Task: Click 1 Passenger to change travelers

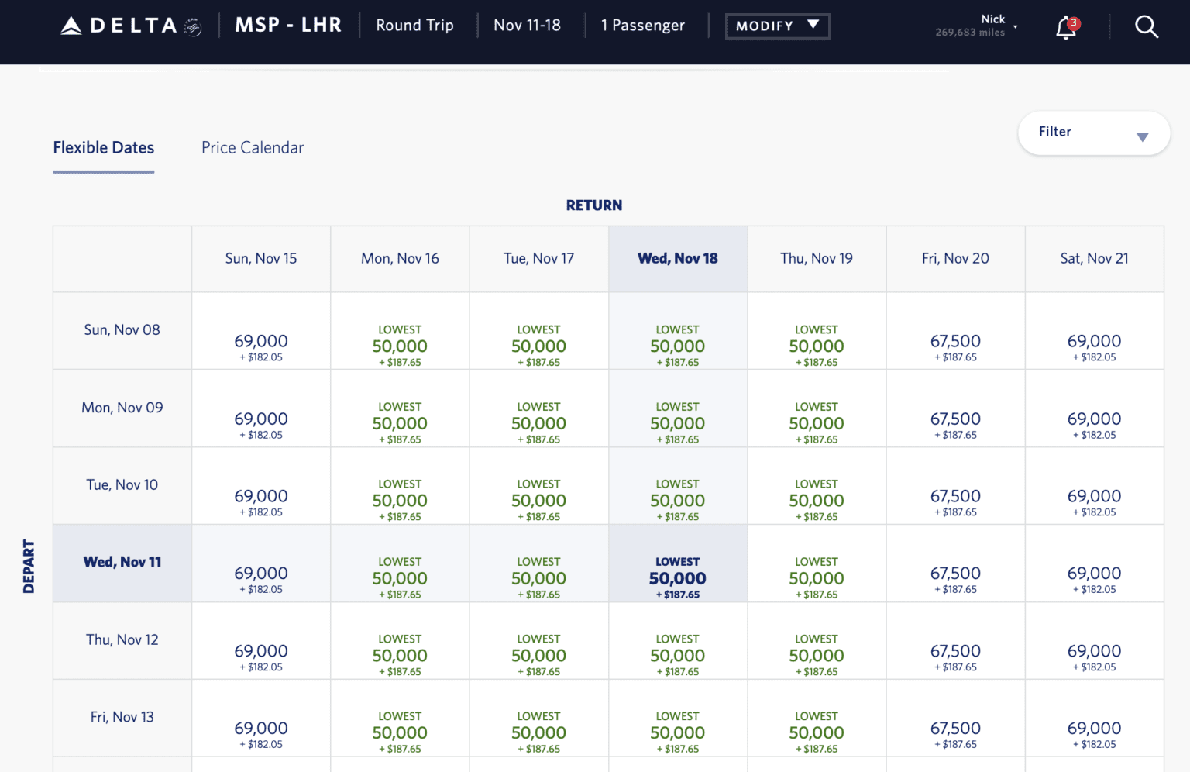Action: 643,26
